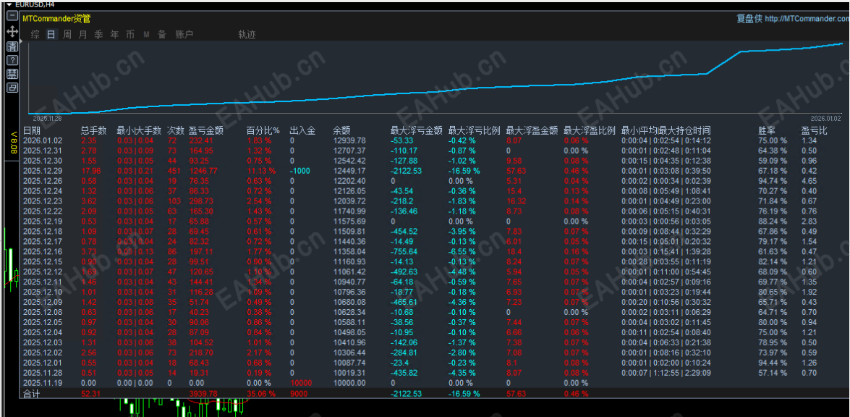Switch to the 综 summary tab
The height and width of the screenshot is (417, 850).
(35, 34)
